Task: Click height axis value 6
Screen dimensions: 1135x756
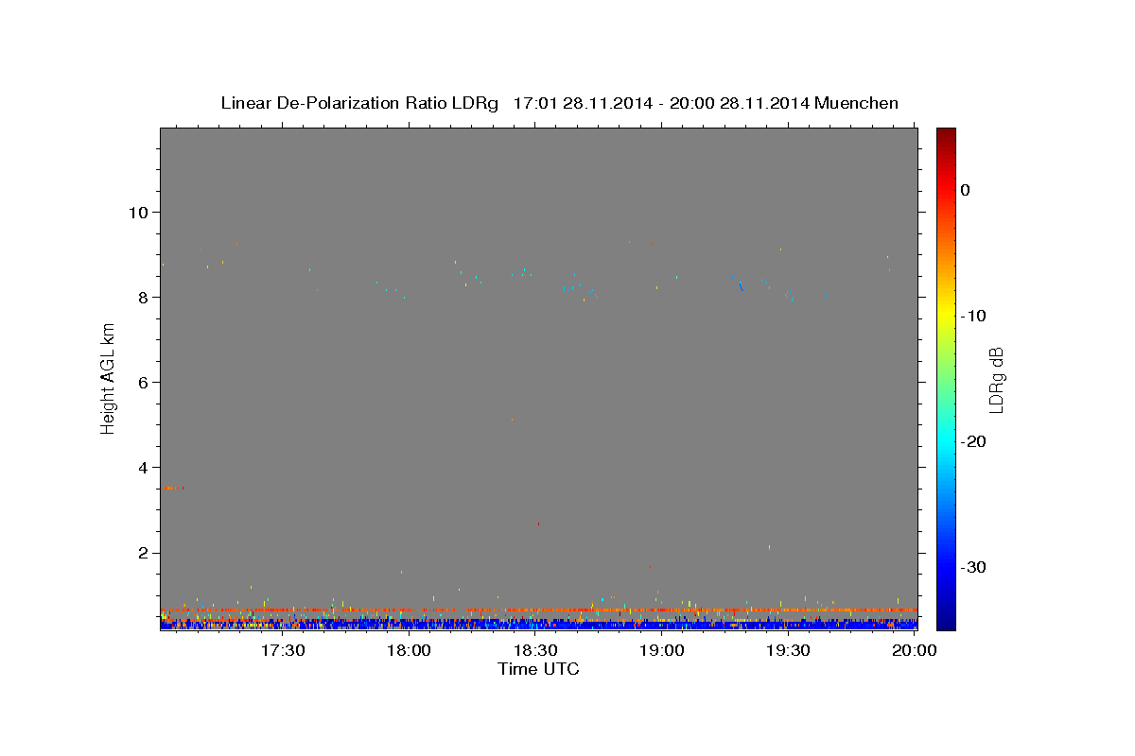Action: point(143,382)
